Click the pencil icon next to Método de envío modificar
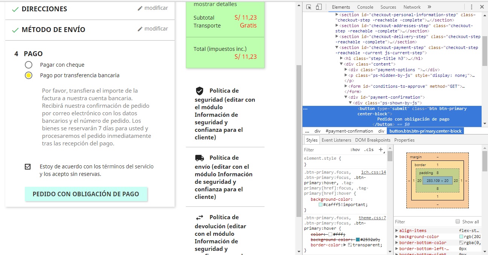 point(140,29)
